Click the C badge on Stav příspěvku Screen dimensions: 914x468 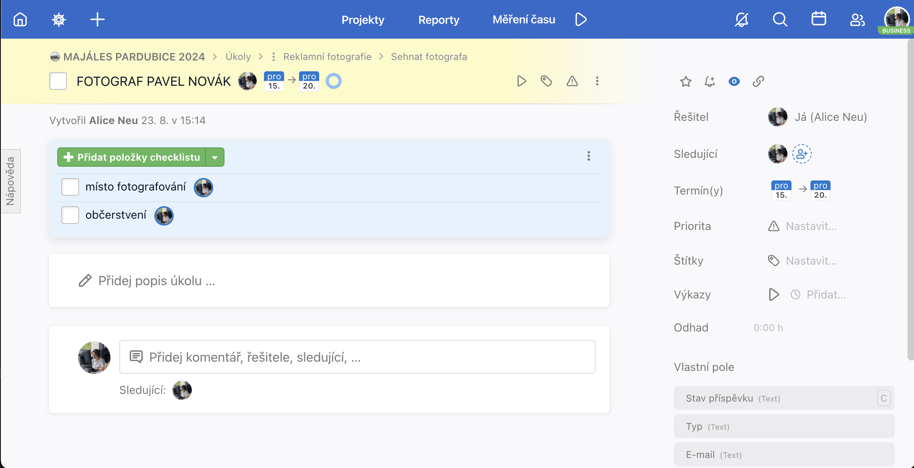(x=884, y=398)
